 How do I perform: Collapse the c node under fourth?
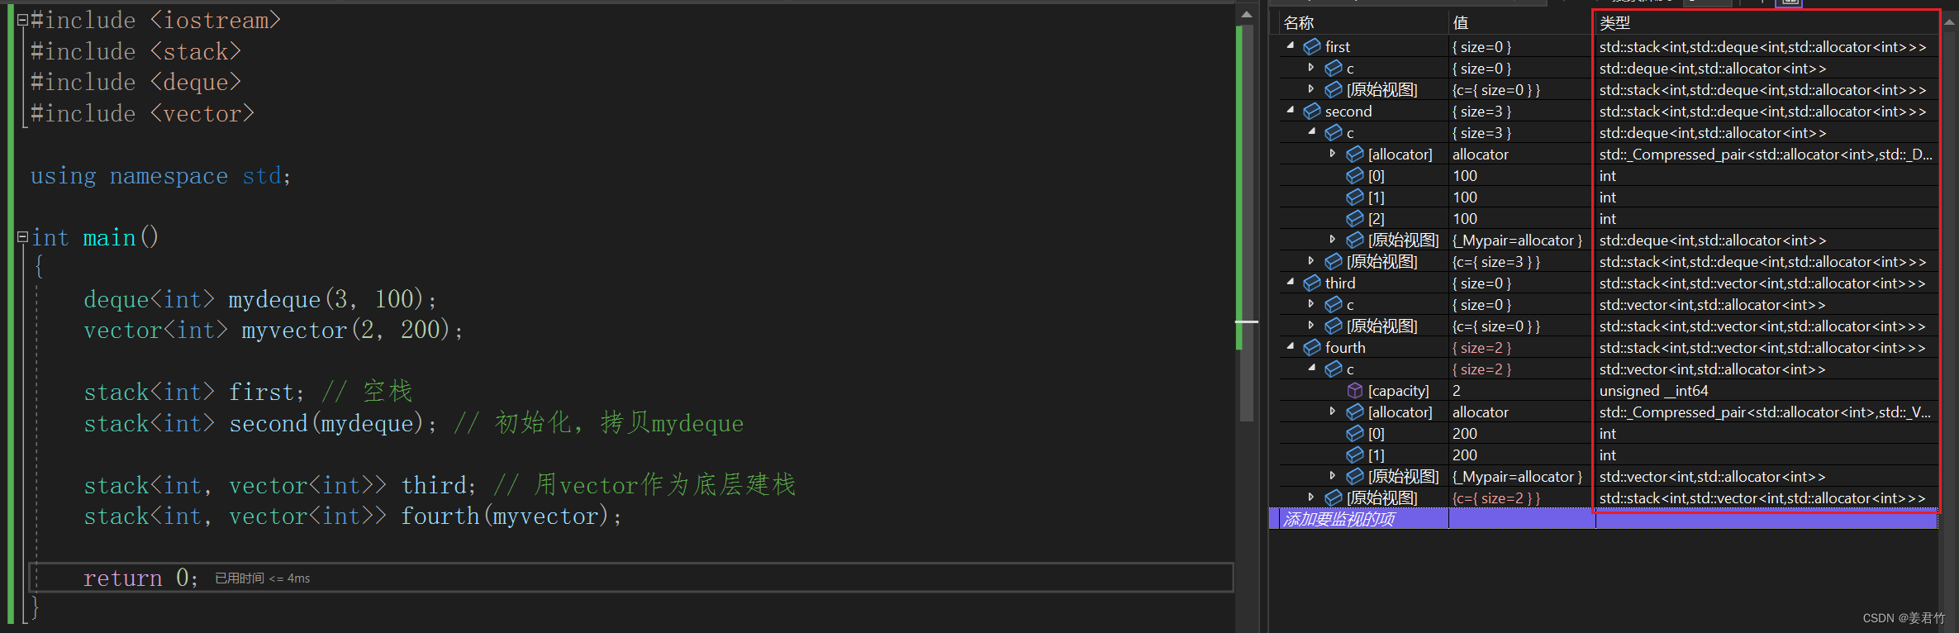(1312, 369)
